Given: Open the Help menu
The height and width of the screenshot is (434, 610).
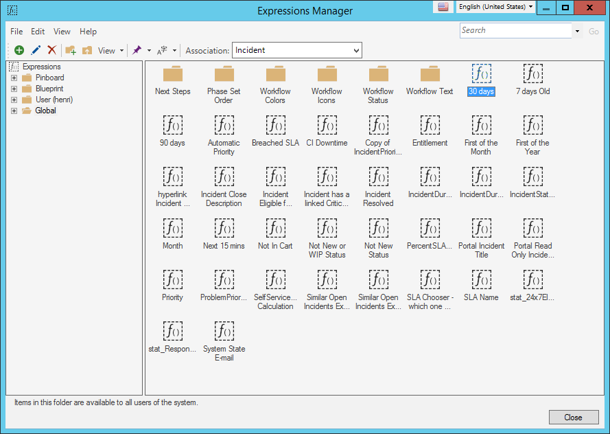Looking at the screenshot, I should click(88, 32).
